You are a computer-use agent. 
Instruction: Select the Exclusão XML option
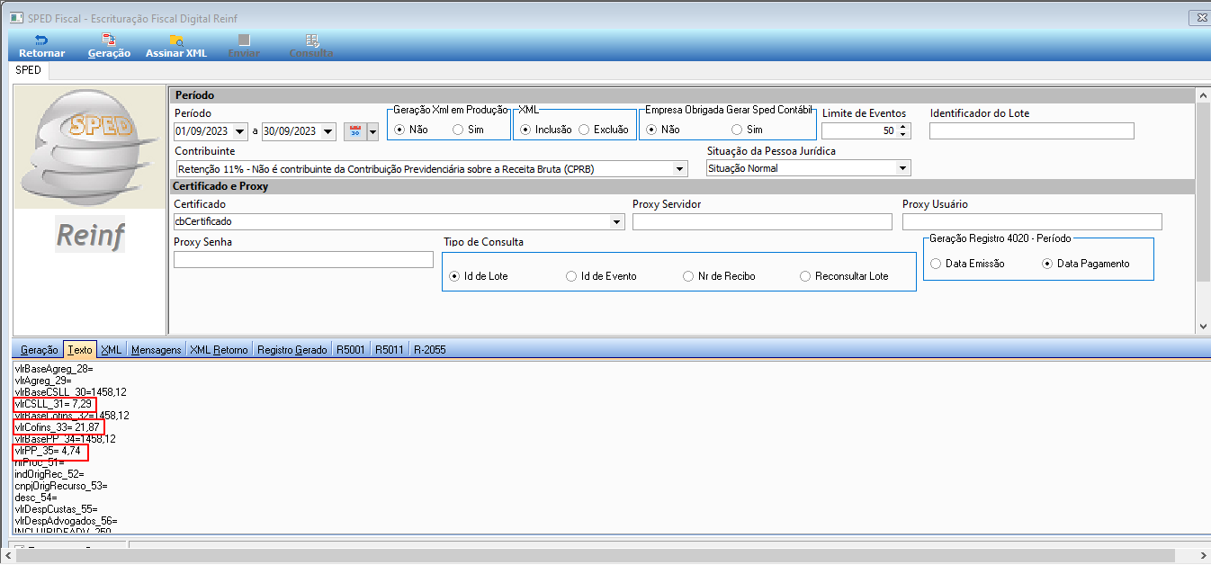coord(584,130)
